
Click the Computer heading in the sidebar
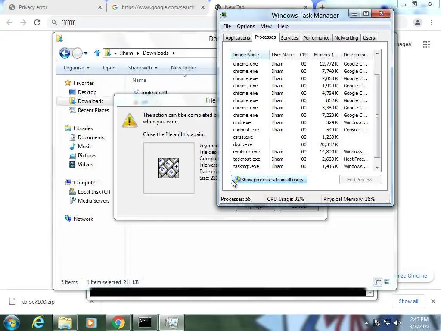click(85, 183)
